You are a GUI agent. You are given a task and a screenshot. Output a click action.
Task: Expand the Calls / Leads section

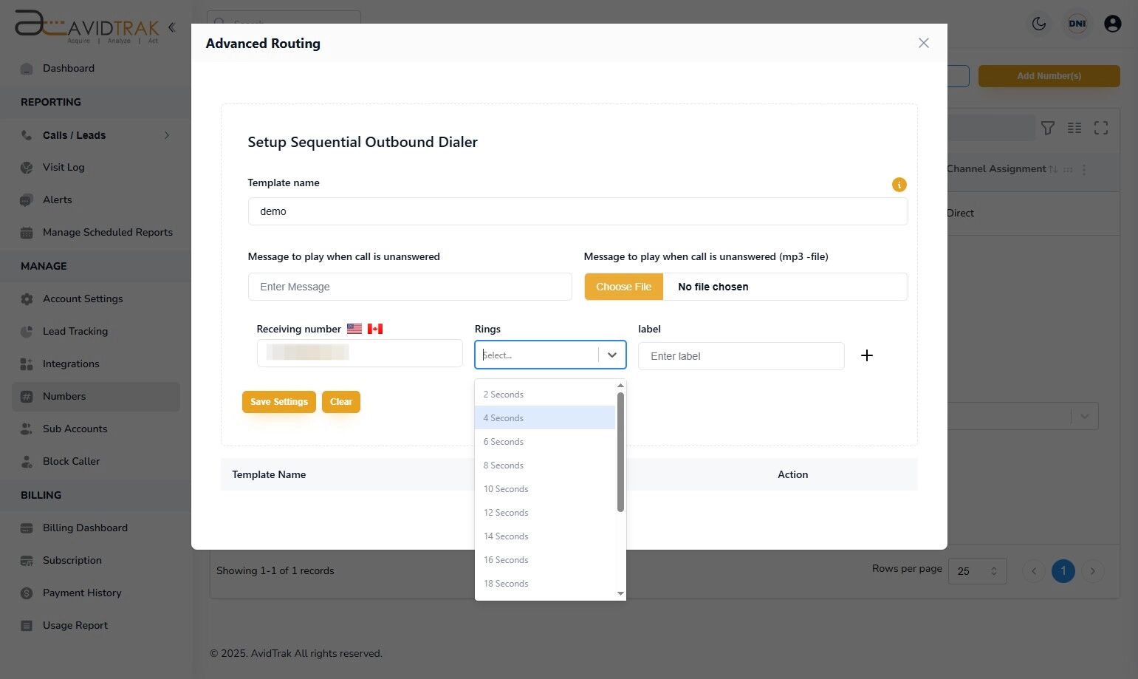click(166, 135)
